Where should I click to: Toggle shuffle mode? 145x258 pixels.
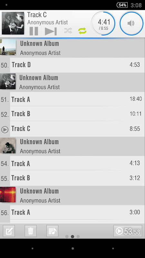click(x=68, y=31)
